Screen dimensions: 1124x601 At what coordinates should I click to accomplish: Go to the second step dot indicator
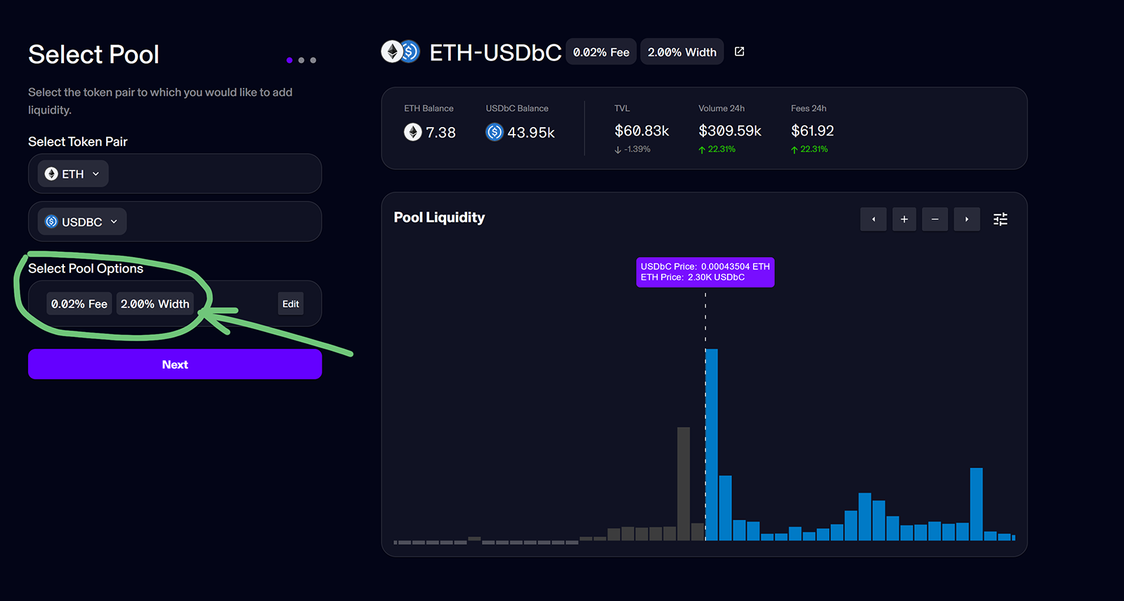pyautogui.click(x=301, y=60)
